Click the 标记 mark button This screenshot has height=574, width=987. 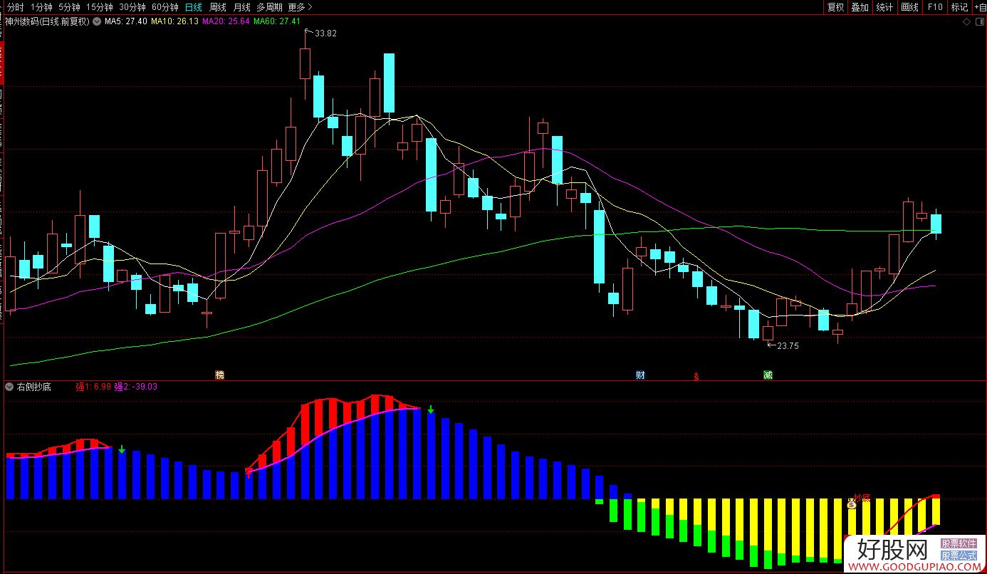(x=959, y=7)
